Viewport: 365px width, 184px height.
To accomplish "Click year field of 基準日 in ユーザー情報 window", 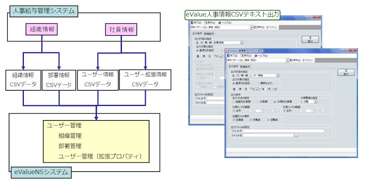I will pyautogui.click(x=260, y=89).
